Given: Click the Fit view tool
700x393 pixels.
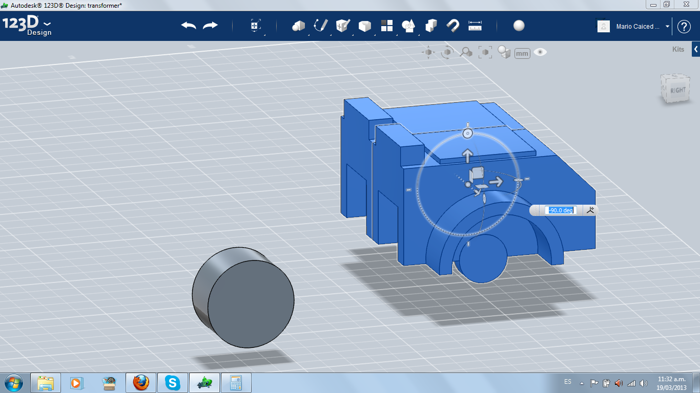Looking at the screenshot, I should point(485,52).
